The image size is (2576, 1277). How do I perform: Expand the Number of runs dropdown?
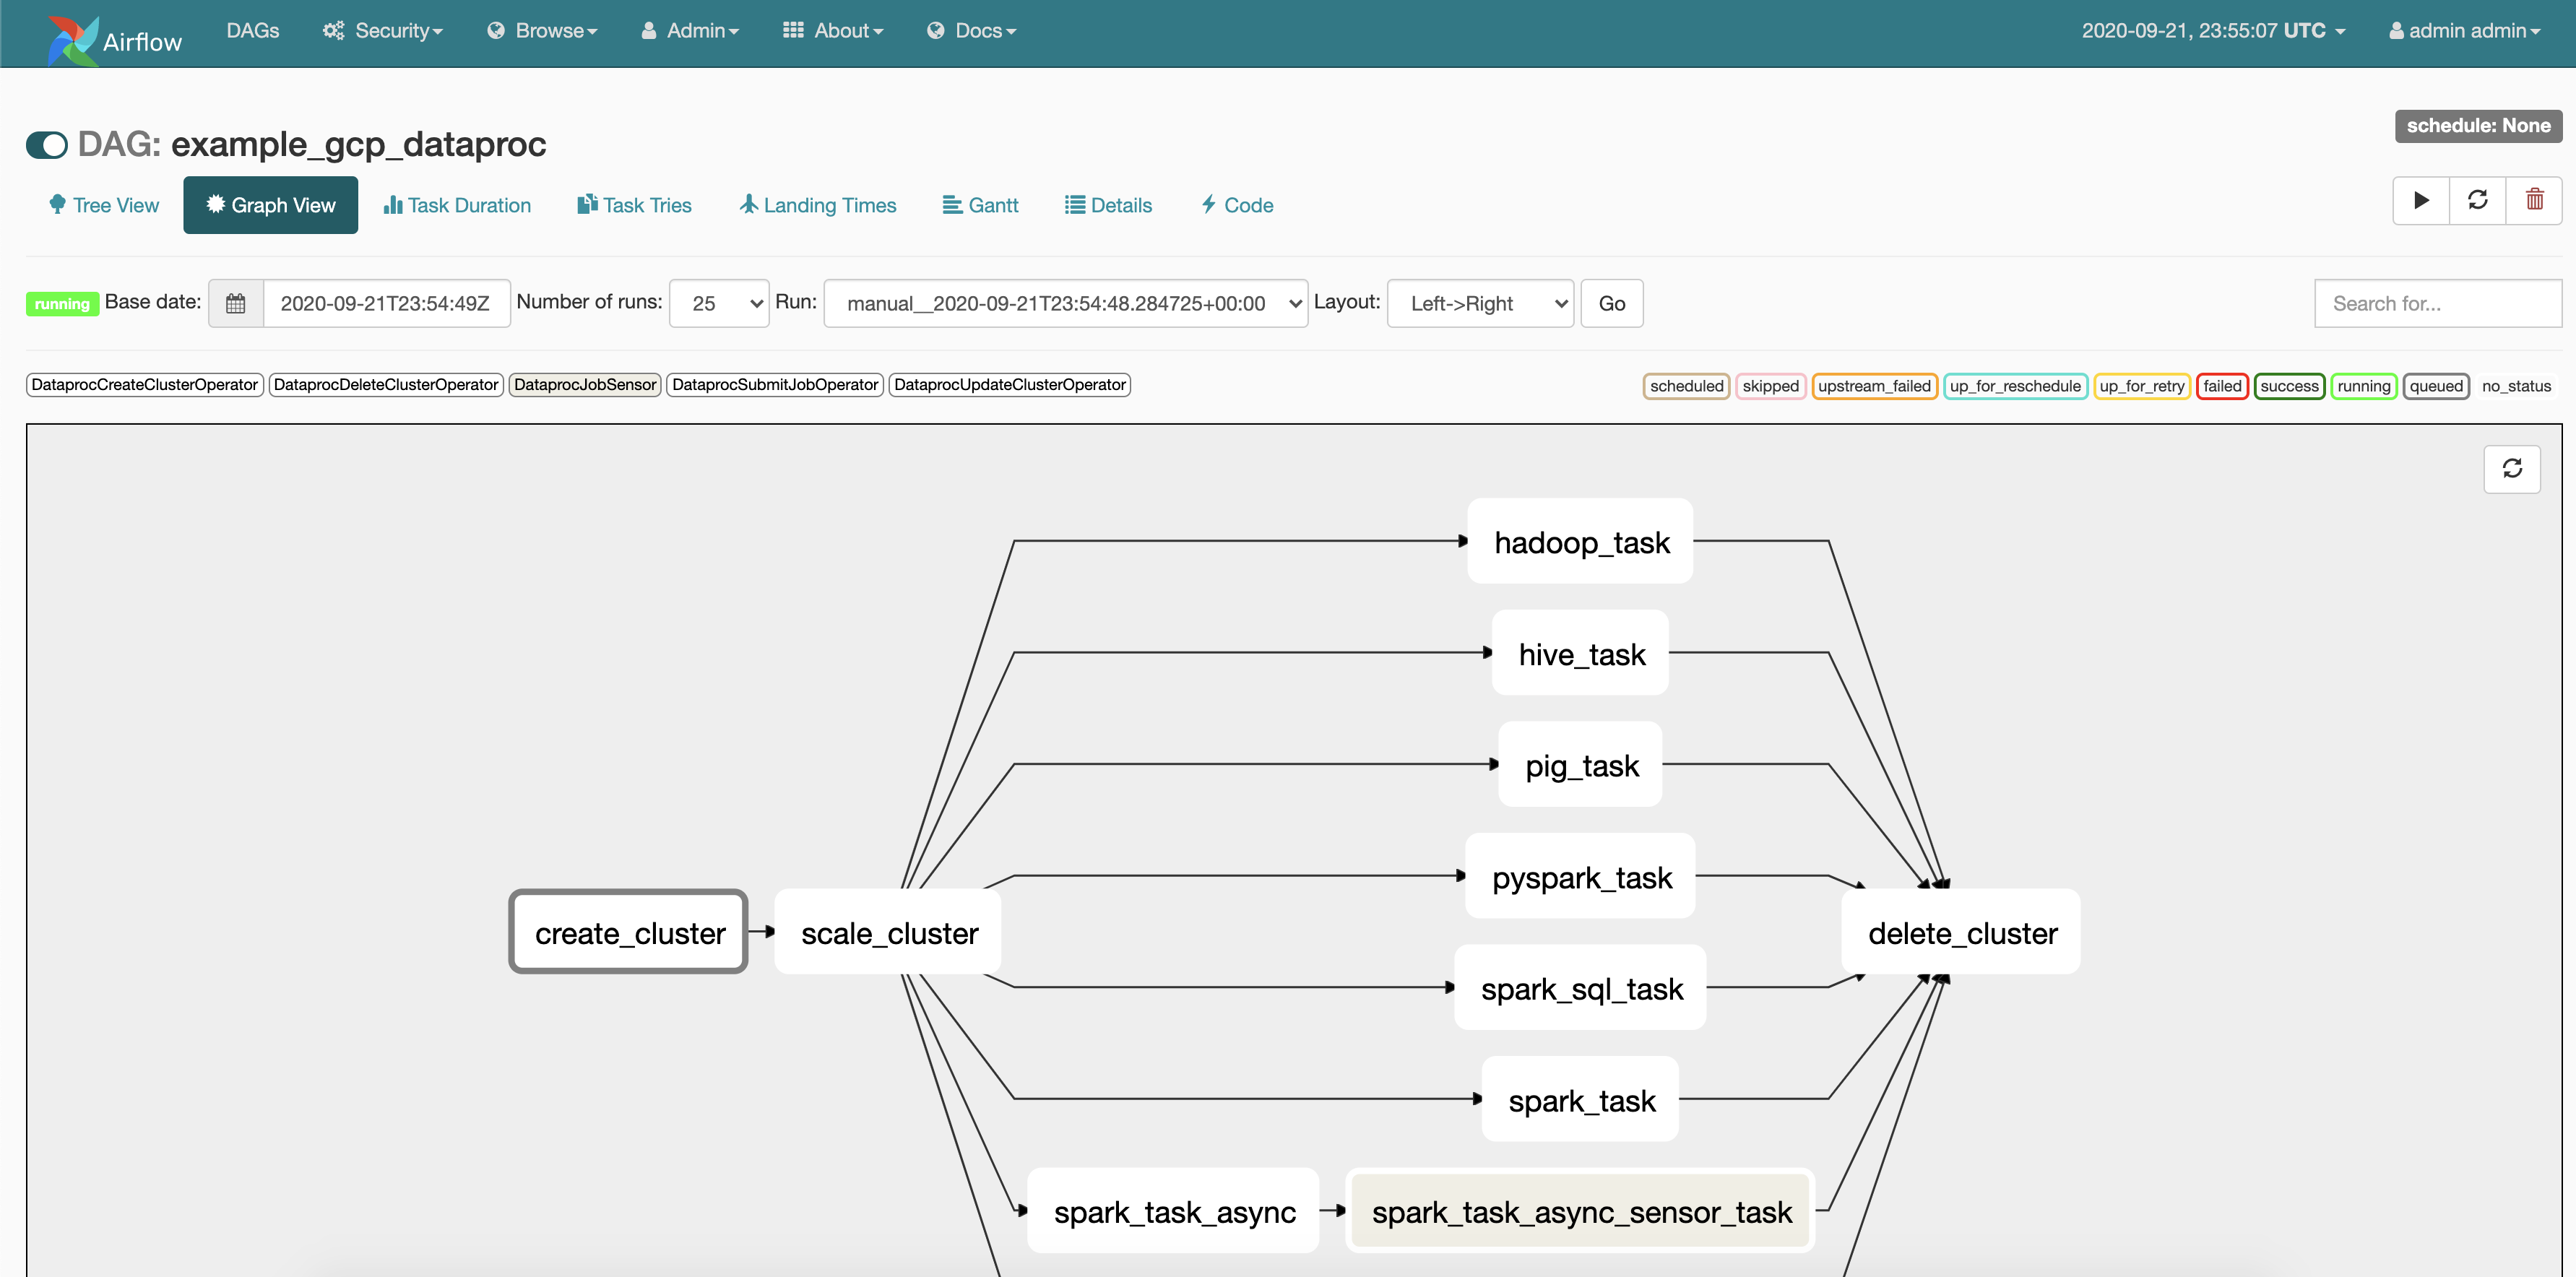[719, 304]
